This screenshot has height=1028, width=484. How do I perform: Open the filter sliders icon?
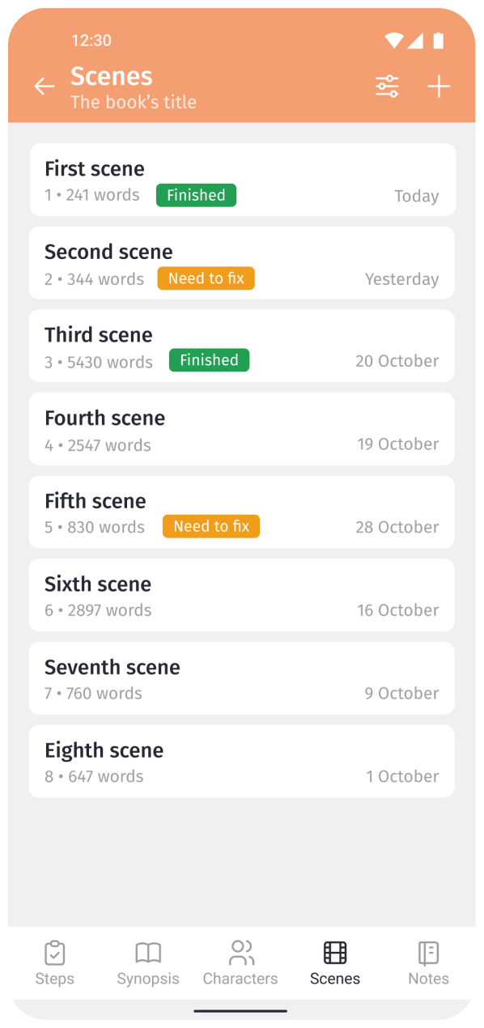tap(387, 87)
